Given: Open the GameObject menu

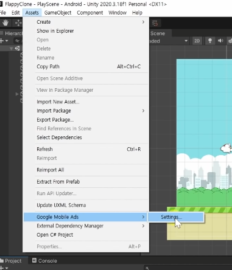Looking at the screenshot, I should [x=58, y=13].
